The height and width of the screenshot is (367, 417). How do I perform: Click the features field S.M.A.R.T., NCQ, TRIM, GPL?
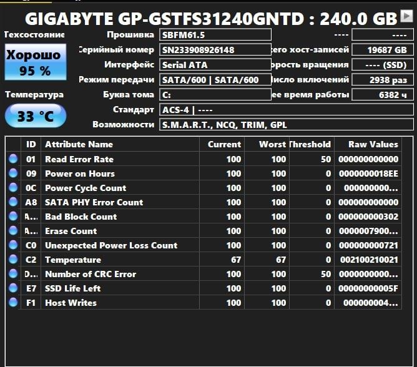click(287, 124)
